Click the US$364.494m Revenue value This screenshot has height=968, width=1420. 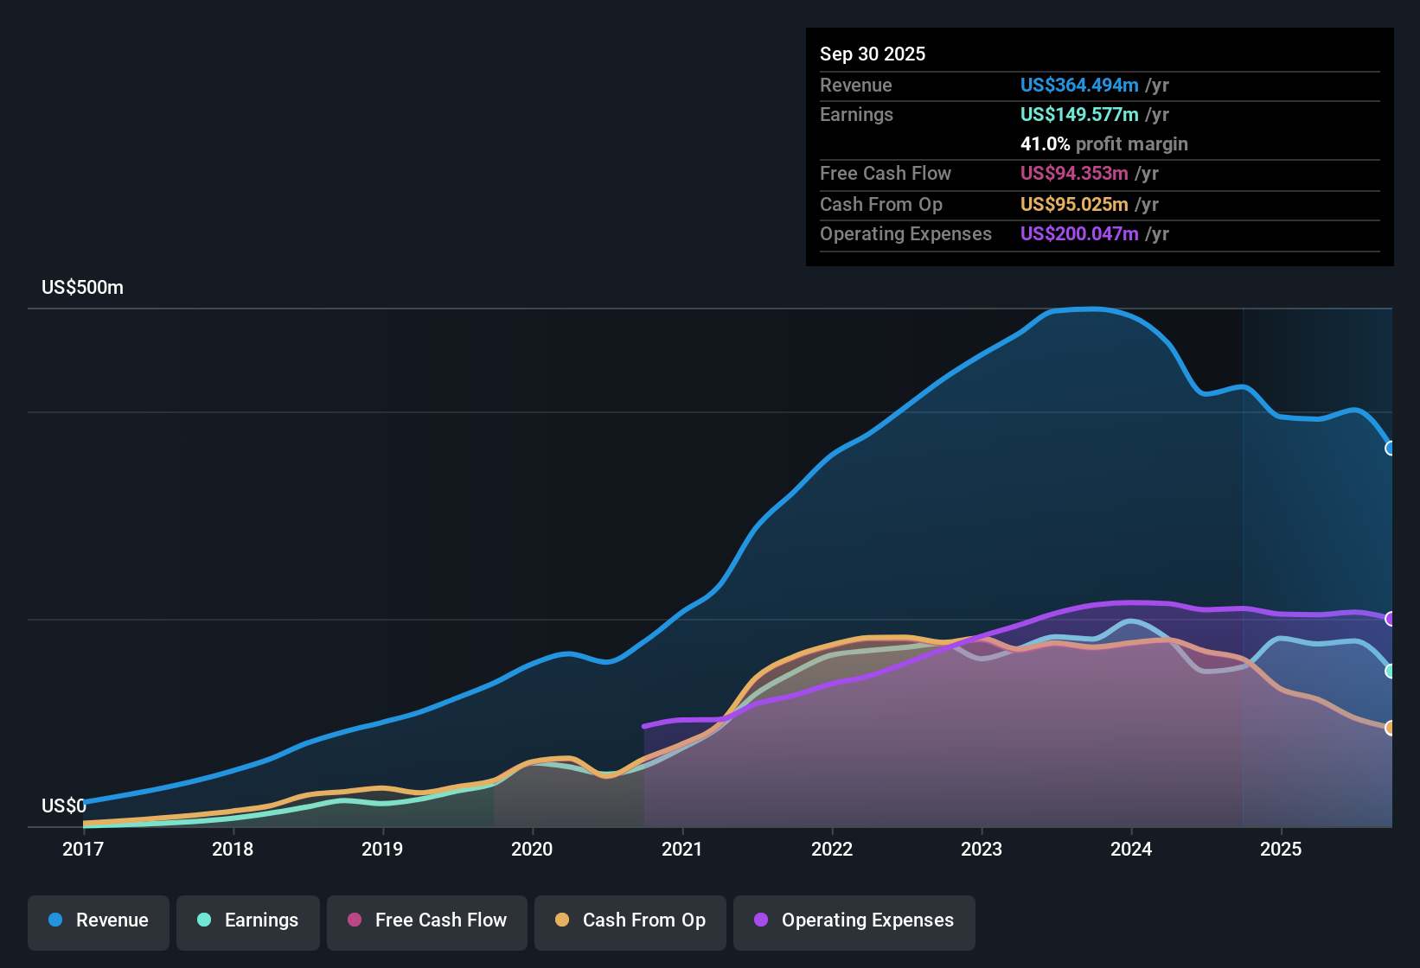tap(1078, 86)
